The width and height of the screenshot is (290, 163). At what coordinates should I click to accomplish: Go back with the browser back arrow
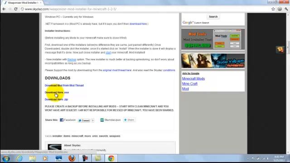coord(4,9)
